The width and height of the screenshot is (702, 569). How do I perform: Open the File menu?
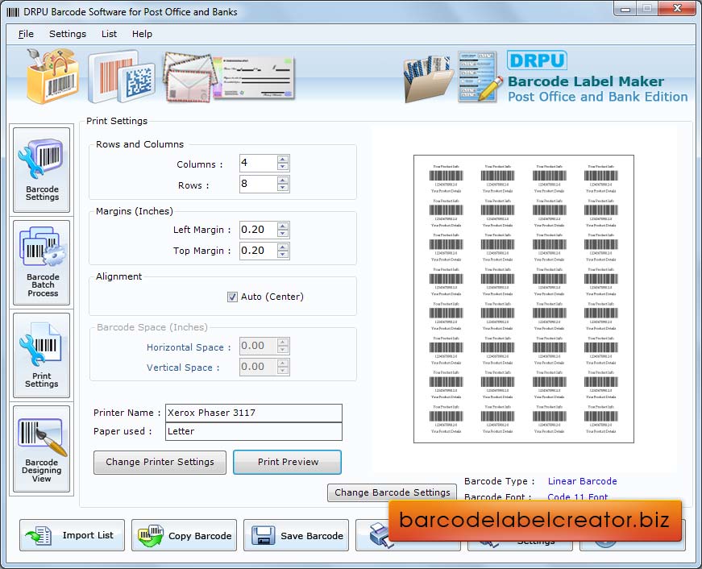tap(26, 34)
